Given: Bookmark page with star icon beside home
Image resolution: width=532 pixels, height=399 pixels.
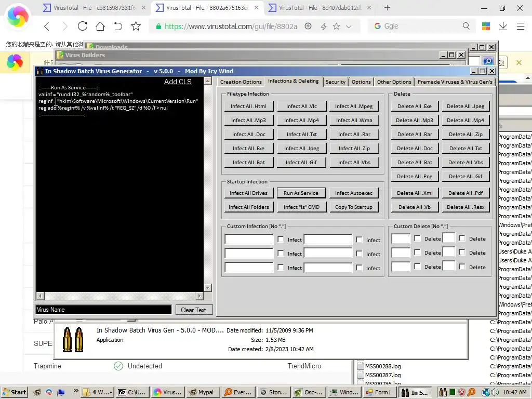Looking at the screenshot, I should coord(136,26).
